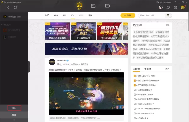The image size is (189, 122).
Task: Switch to the S10 tab
Action: tap(64, 15)
